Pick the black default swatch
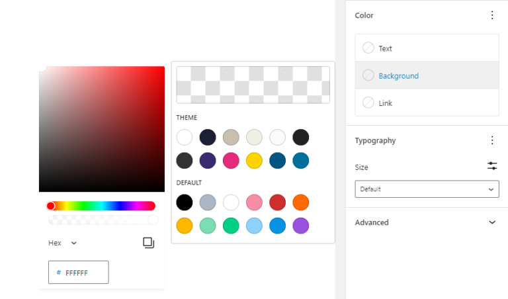508x299 pixels. click(x=185, y=202)
